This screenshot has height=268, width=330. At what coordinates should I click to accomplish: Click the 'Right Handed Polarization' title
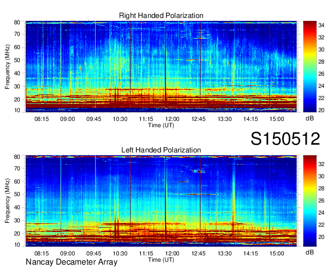(x=161, y=16)
